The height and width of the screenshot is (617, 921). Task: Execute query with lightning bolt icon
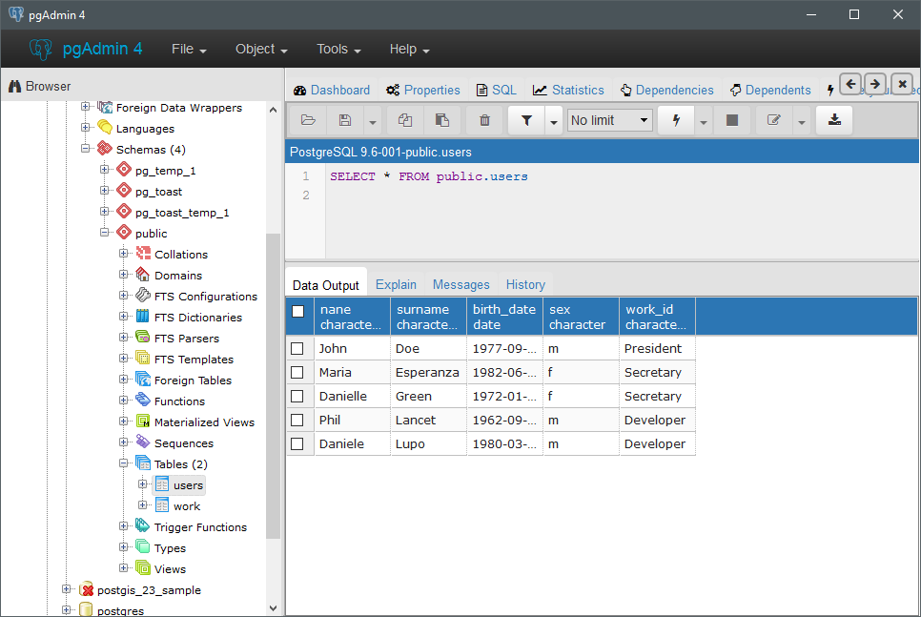coord(676,120)
